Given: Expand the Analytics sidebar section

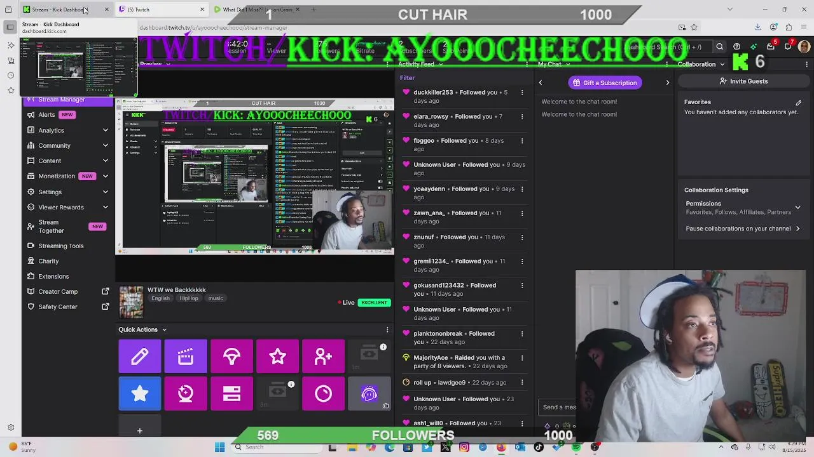Looking at the screenshot, I should (x=106, y=130).
